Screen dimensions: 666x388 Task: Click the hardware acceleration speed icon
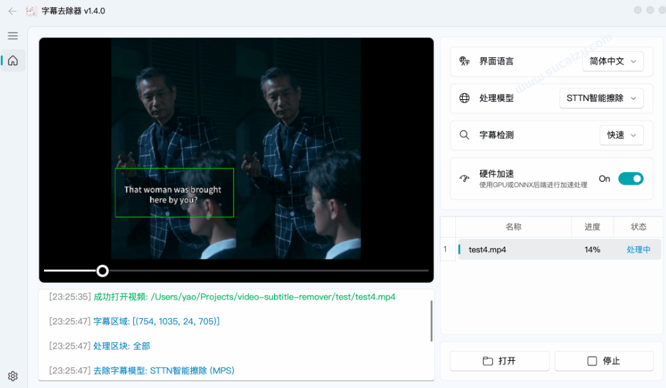pos(465,178)
